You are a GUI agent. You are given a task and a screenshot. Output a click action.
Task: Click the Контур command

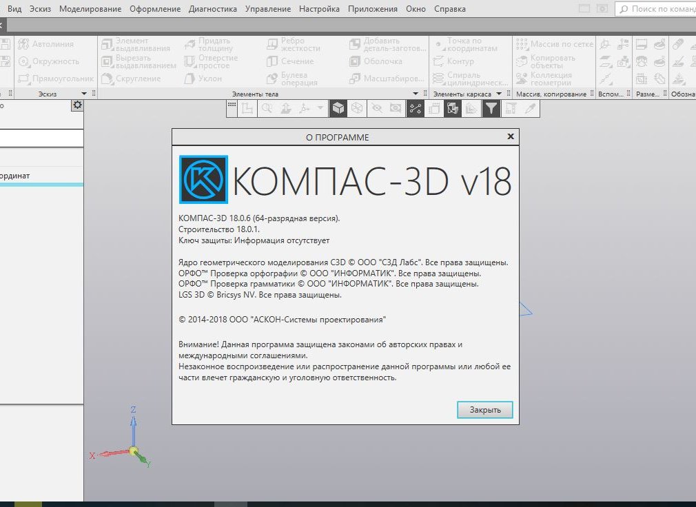pos(453,61)
